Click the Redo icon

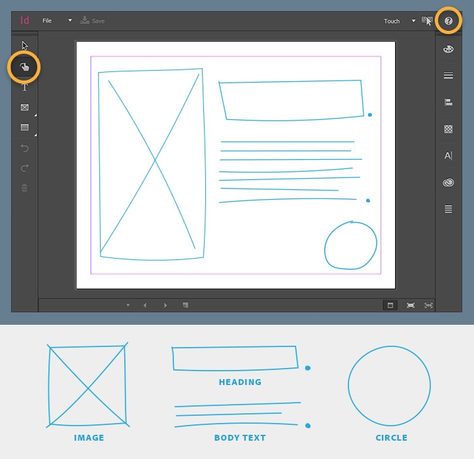24,168
